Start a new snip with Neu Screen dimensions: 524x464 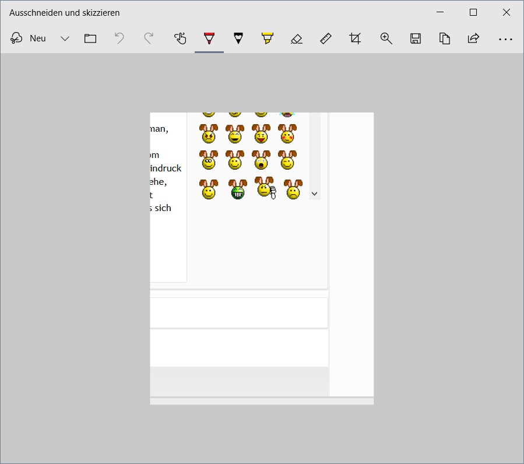tap(28, 38)
